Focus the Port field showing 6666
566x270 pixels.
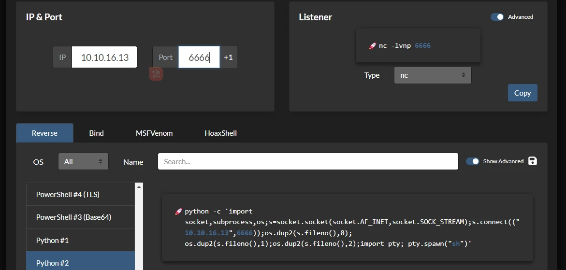(199, 57)
